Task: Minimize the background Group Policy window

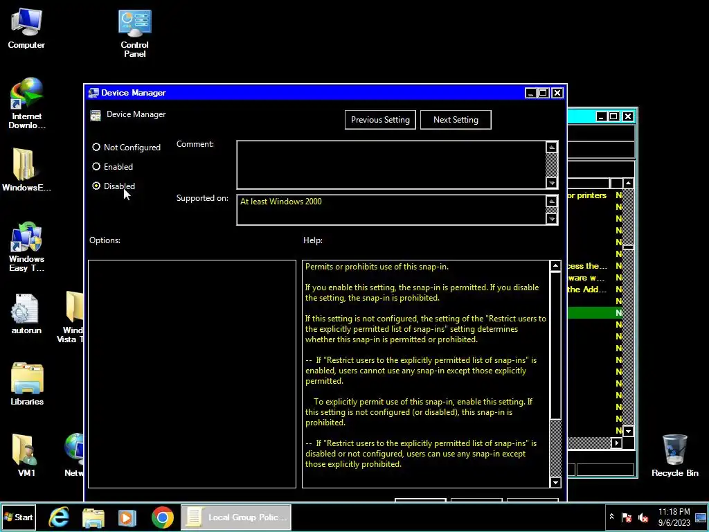Action: click(601, 116)
